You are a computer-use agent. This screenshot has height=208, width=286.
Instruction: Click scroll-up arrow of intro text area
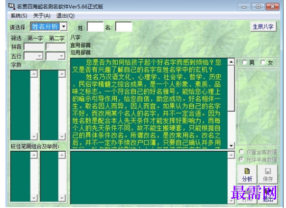pyautogui.click(x=231, y=62)
